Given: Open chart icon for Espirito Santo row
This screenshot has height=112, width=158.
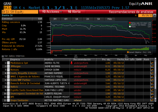Looking at the screenshot, I should (152, 90).
